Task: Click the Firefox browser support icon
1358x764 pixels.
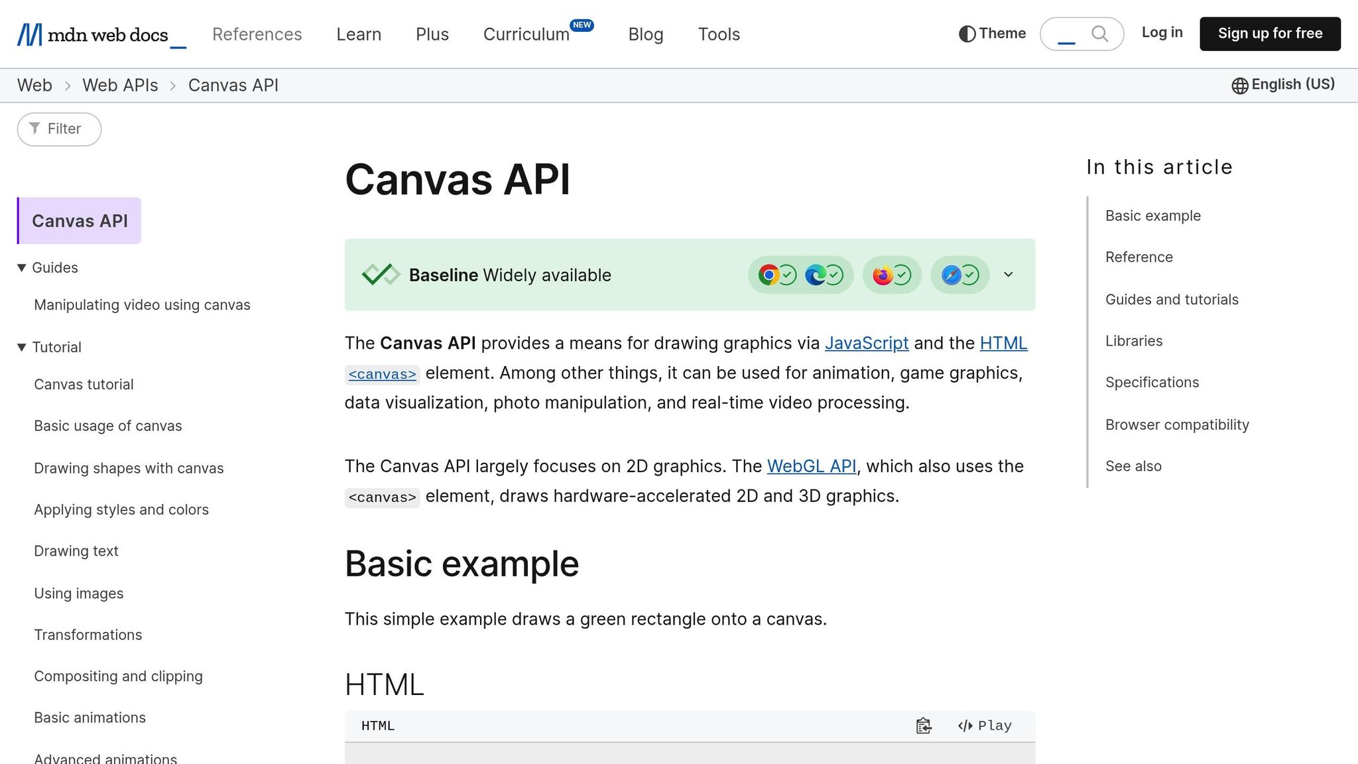Action: 883,275
